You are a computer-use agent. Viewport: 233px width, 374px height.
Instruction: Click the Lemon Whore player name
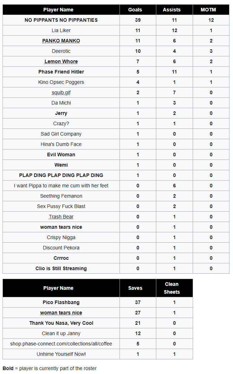61,61
